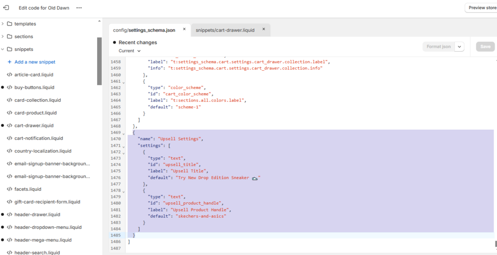Open card-product.liquid file
The width and height of the screenshot is (497, 255).
pyautogui.click(x=35, y=113)
